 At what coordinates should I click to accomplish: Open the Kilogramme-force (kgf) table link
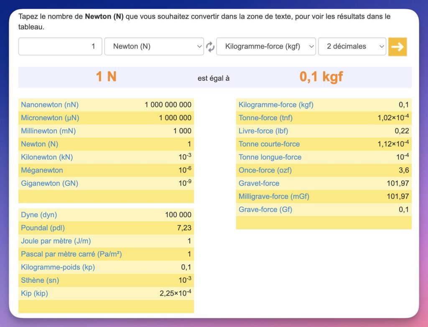(x=276, y=105)
